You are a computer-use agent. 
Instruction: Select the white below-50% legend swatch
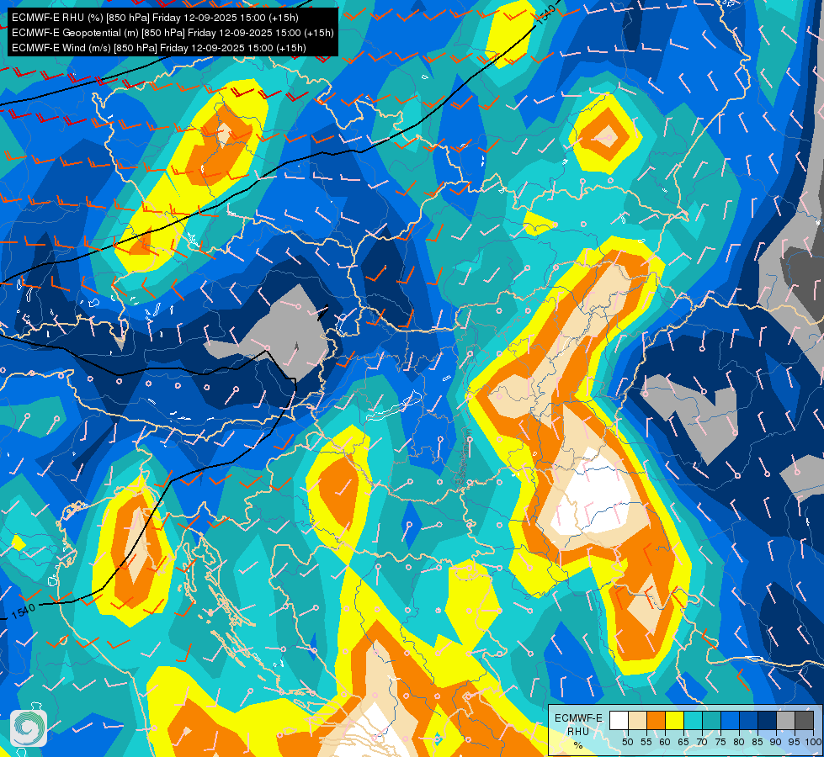point(619,720)
